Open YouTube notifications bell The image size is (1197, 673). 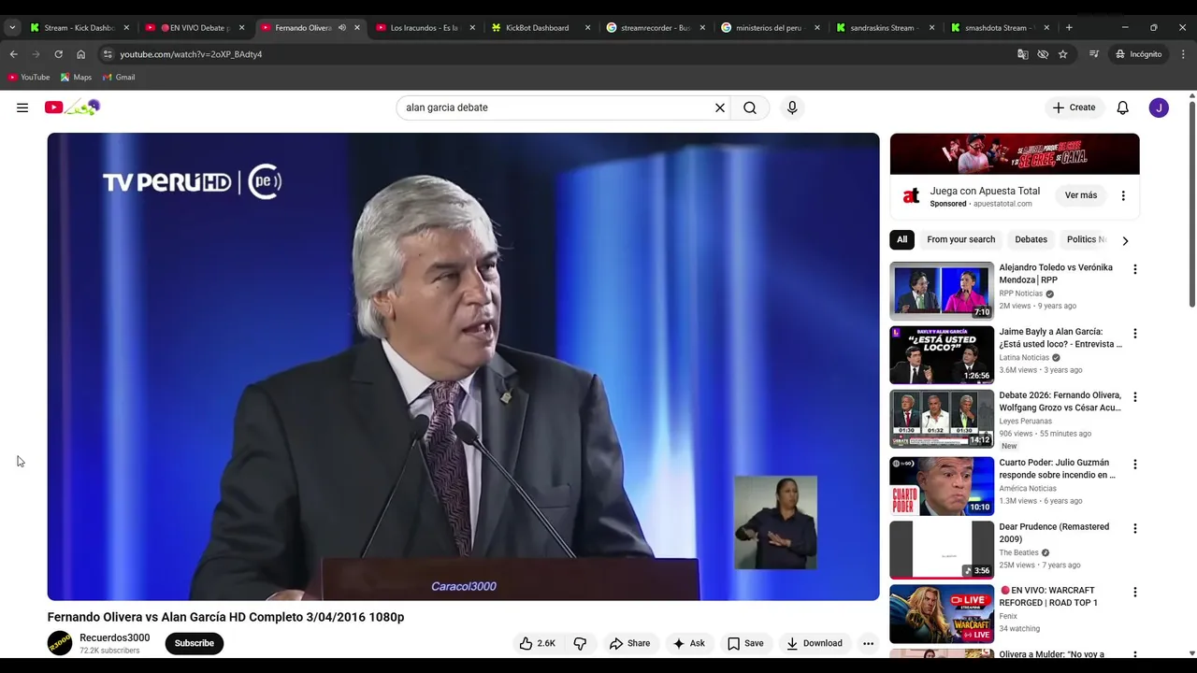tap(1123, 107)
